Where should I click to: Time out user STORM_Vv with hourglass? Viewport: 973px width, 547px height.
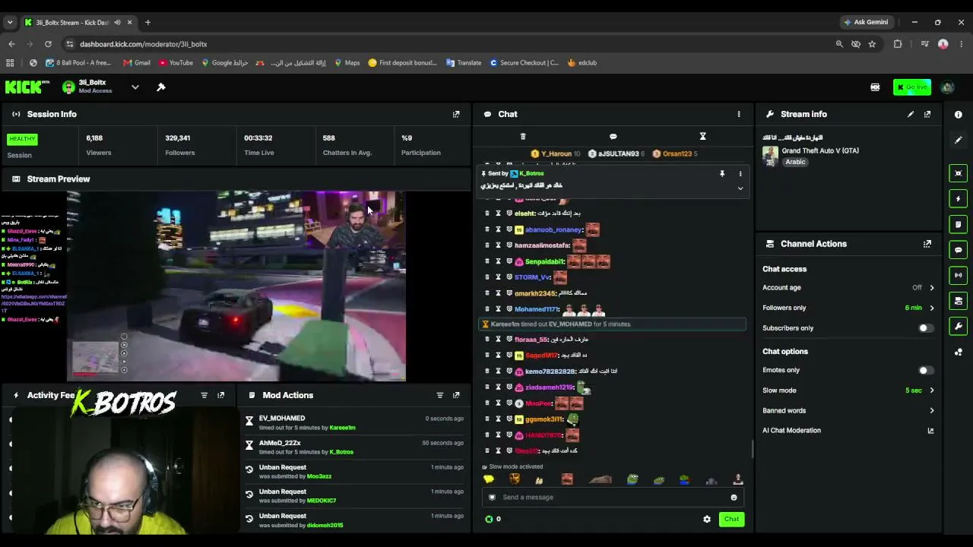(x=498, y=277)
